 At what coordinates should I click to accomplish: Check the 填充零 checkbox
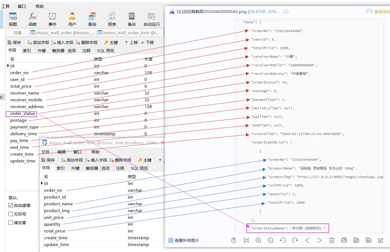pos(11,223)
